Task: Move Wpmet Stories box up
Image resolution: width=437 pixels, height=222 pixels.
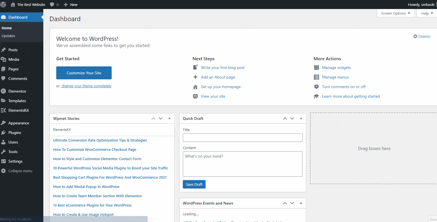Action: [x=153, y=118]
